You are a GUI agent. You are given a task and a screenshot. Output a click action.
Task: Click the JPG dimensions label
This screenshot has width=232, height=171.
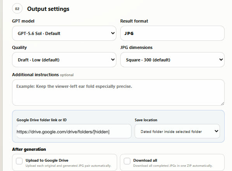136,47
